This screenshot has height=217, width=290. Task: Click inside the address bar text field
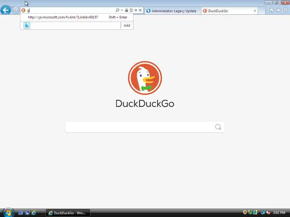(70, 10)
